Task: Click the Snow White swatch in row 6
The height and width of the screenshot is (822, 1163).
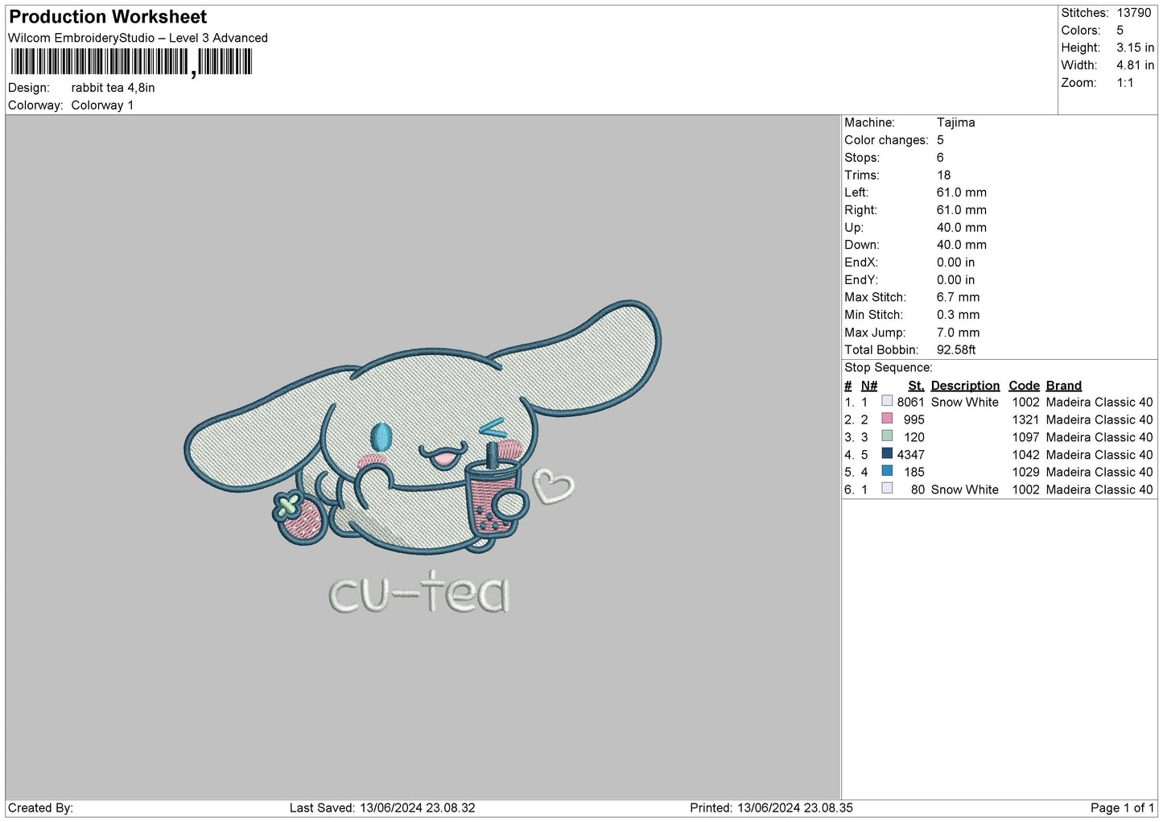Action: (887, 489)
